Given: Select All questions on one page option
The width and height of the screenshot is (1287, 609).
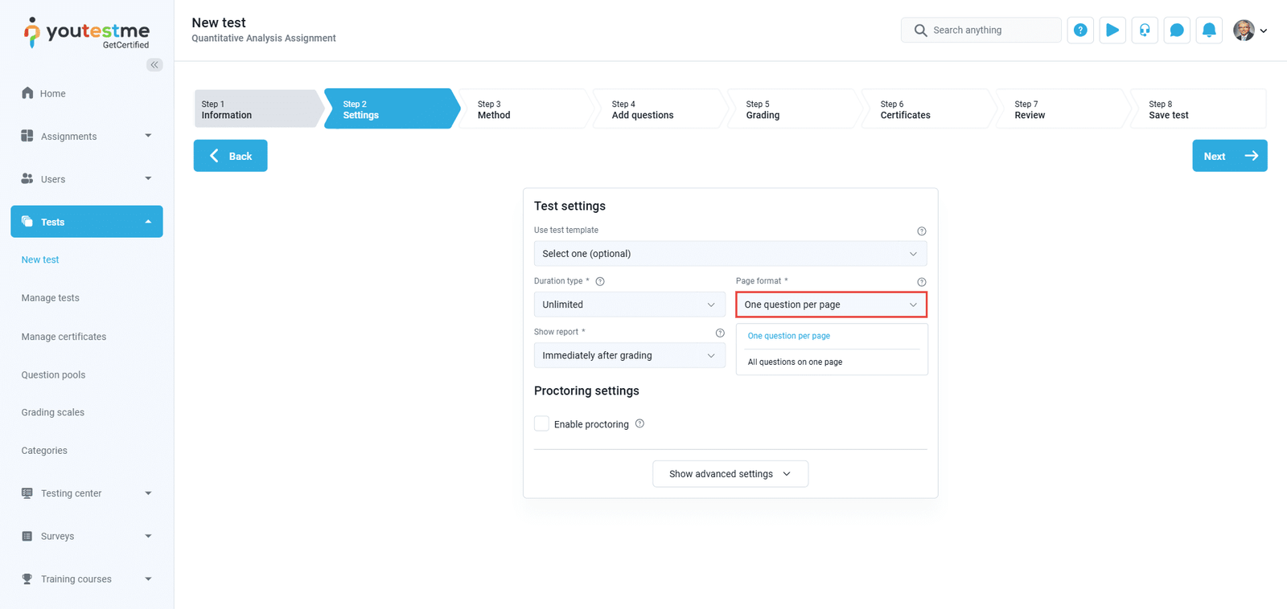Looking at the screenshot, I should [795, 362].
